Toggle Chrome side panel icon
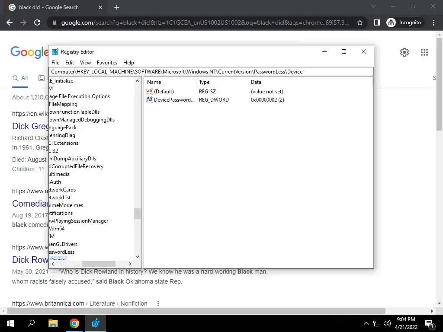Screen dimensions: 443x332 pos(377,22)
